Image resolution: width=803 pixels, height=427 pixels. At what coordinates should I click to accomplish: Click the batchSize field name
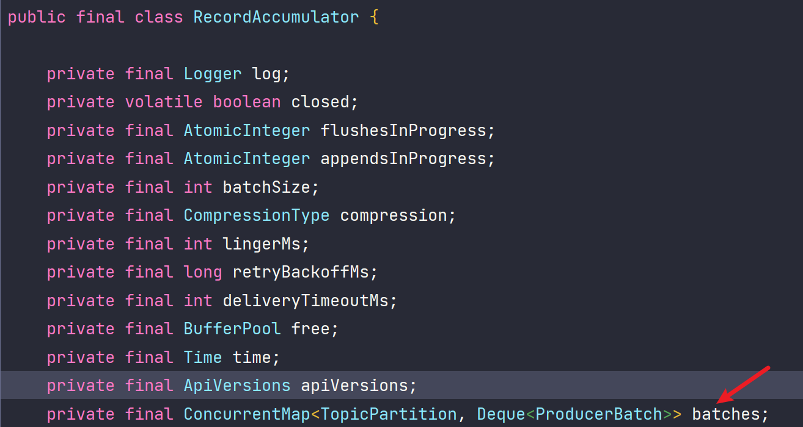(x=266, y=187)
